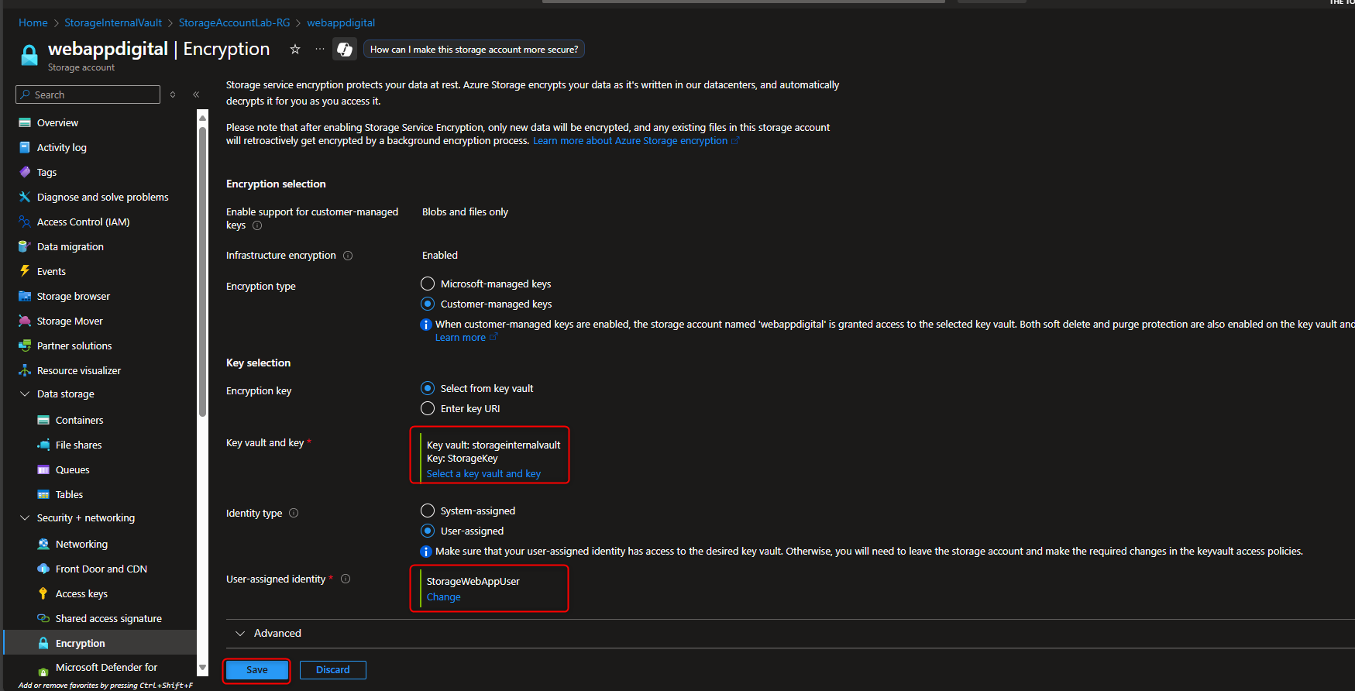Click the Partner solutions icon
This screenshot has height=691, width=1355.
pos(25,345)
